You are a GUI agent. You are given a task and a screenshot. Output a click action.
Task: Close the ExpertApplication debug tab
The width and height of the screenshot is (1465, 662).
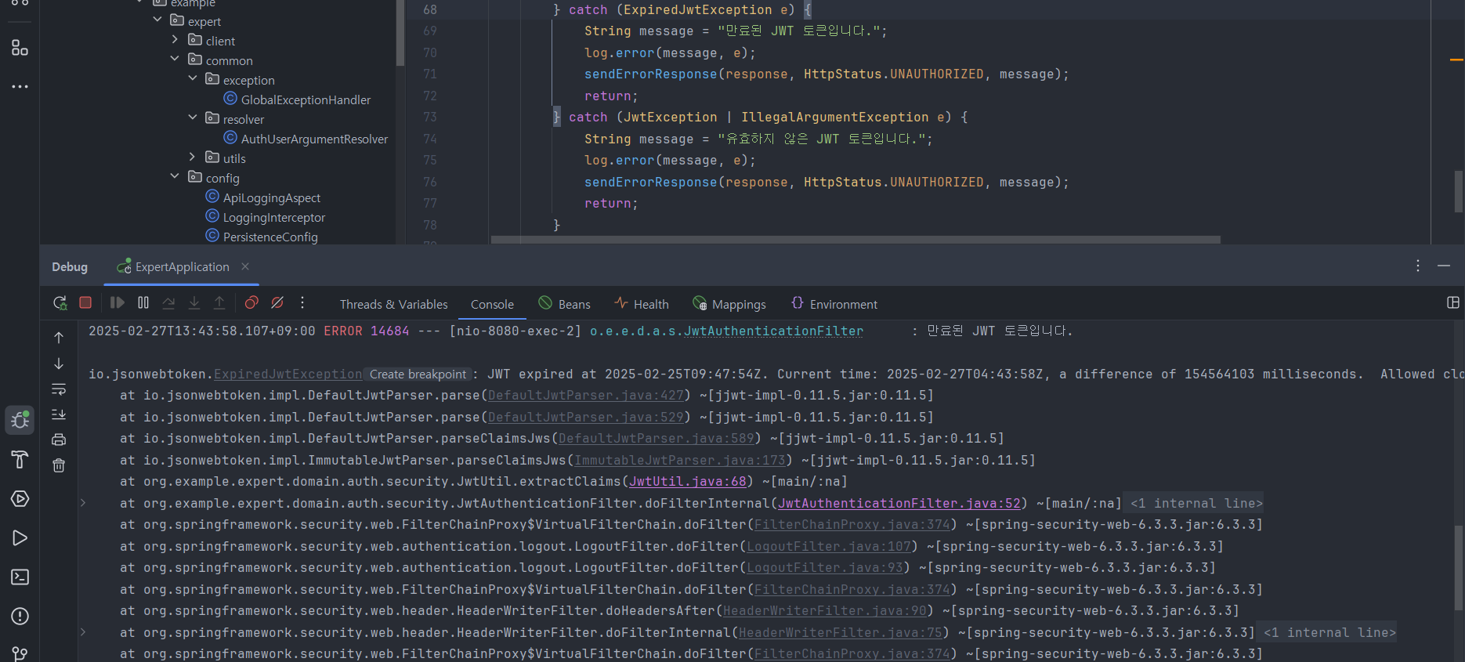point(245,266)
